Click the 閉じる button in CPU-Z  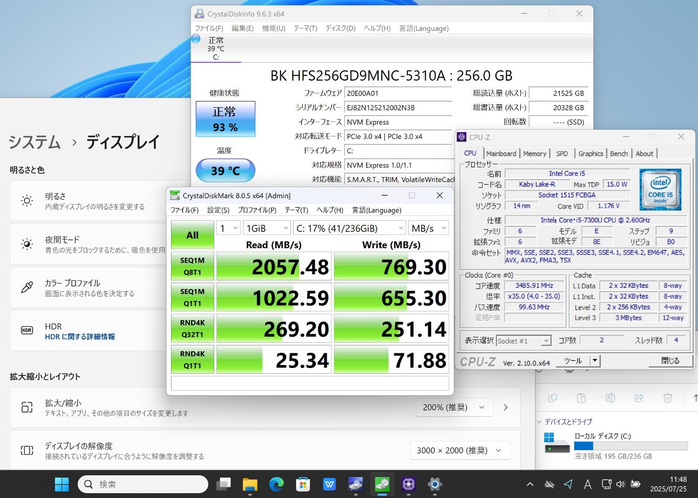coord(670,361)
